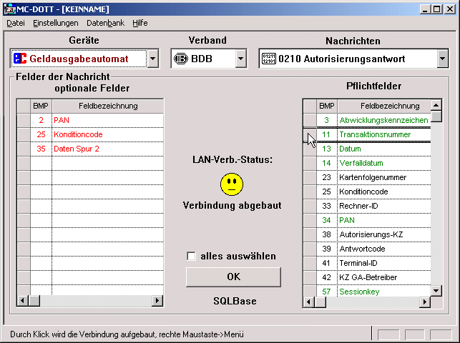Maximize the MC-DOTT window
The width and height of the screenshot is (460, 343).
436,9
